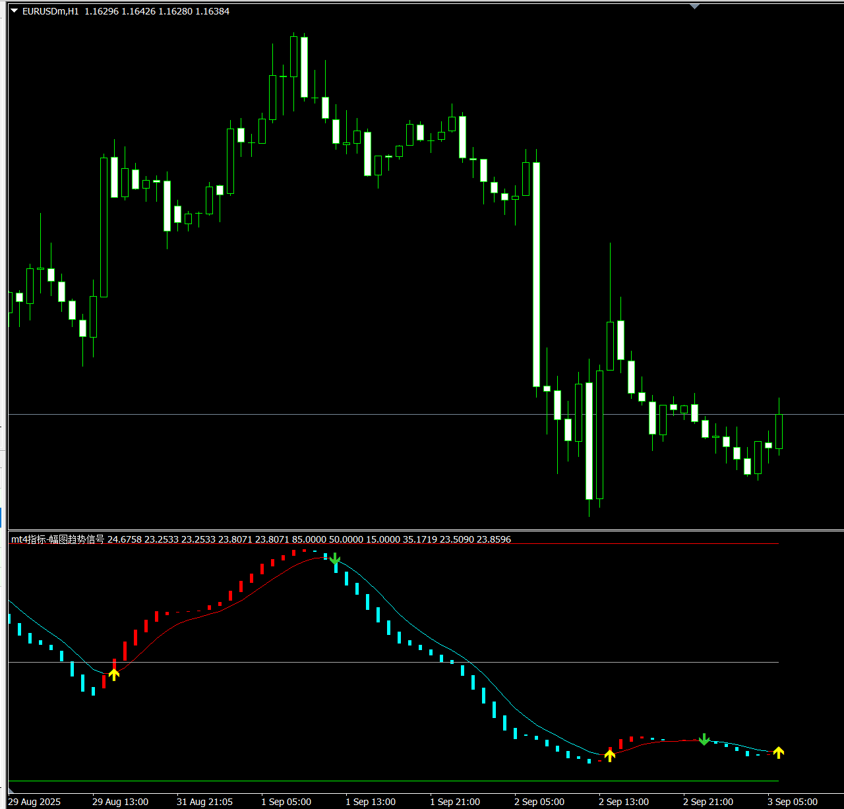This screenshot has height=809, width=844.
Task: Click the 2 Sep 05:00 time label
Action: point(539,802)
